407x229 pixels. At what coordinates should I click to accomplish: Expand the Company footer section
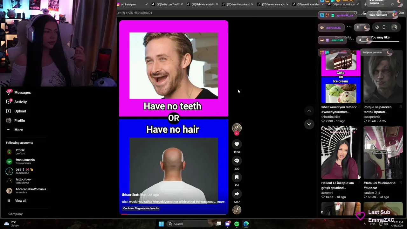(x=16, y=214)
